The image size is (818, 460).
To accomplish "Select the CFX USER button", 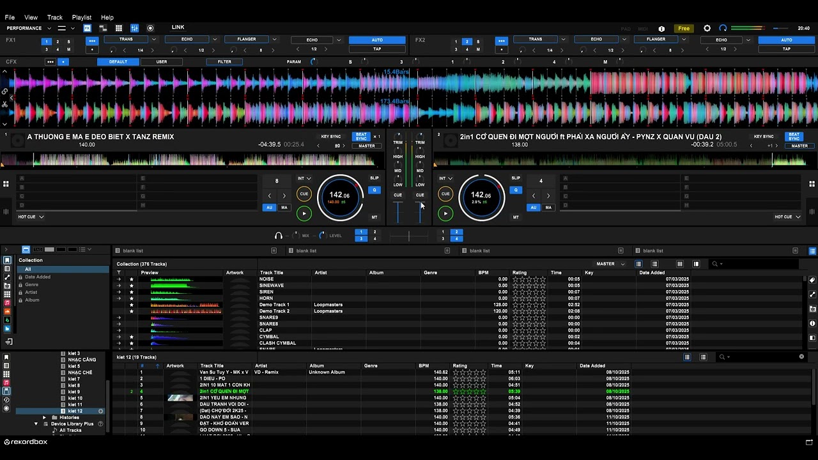I will (162, 62).
